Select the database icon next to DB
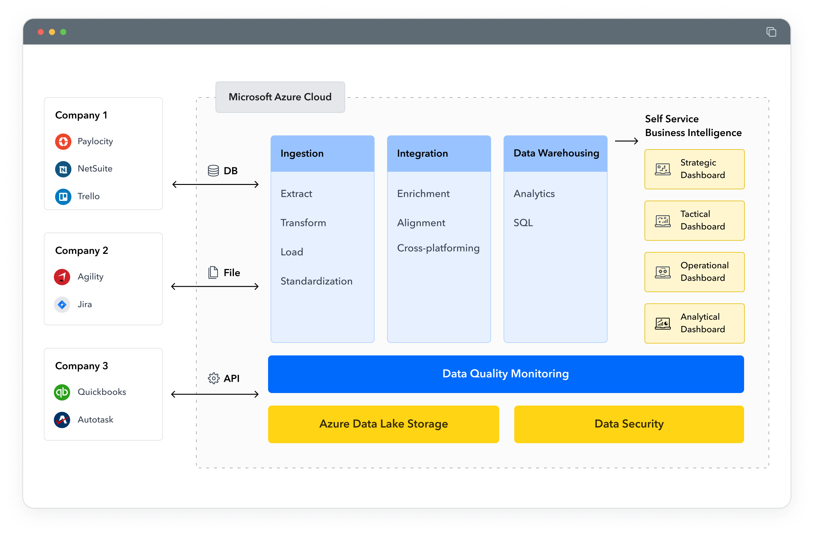813x535 pixels. [x=213, y=170]
